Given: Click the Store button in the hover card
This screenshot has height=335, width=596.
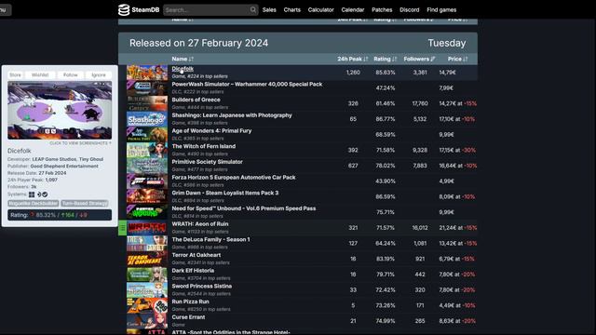Looking at the screenshot, I should 15,75.
